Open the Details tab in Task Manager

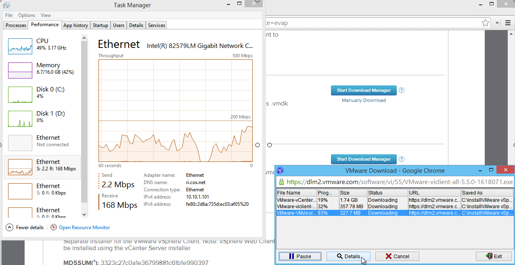(136, 25)
